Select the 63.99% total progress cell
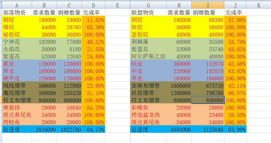 235,129
